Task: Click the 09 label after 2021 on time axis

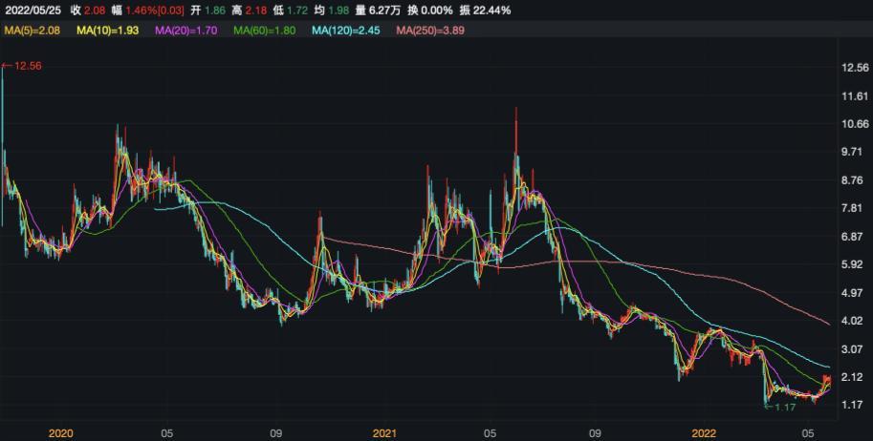Action: point(595,432)
